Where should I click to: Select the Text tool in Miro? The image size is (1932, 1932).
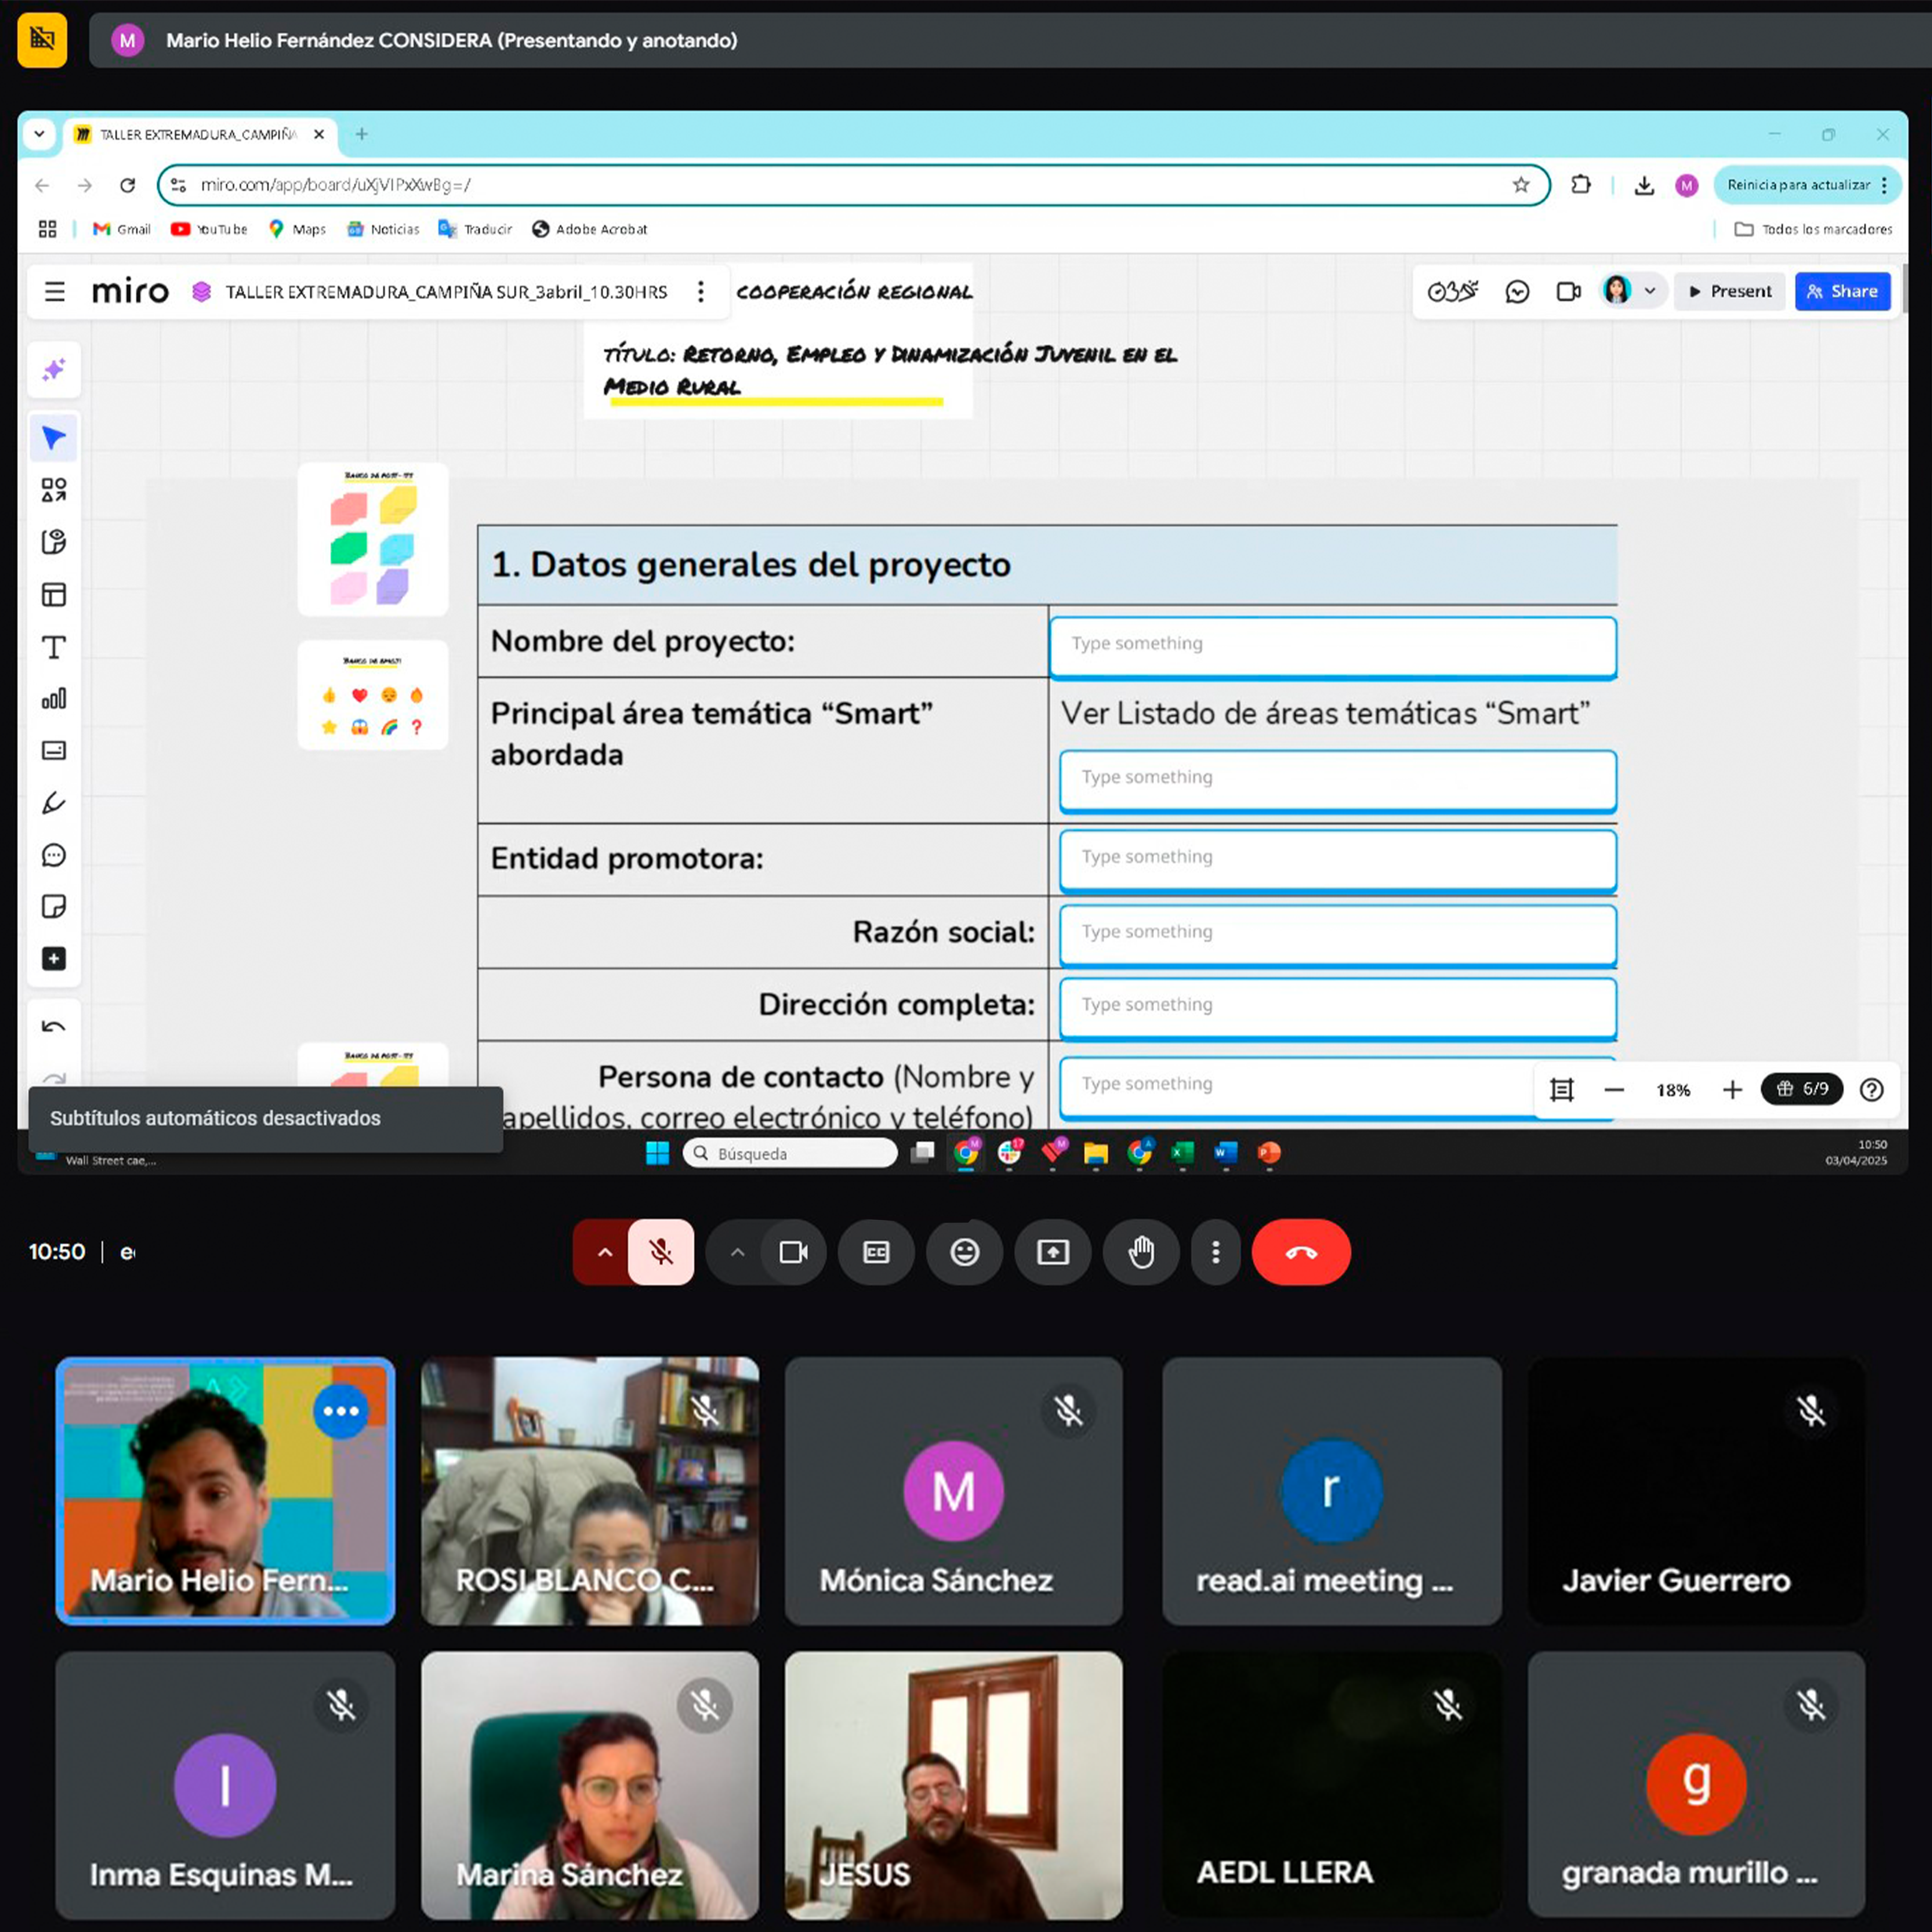tap(54, 647)
